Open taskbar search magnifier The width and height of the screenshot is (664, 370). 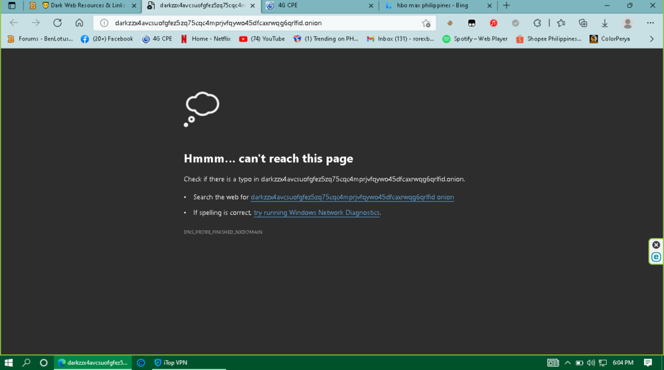pos(27,363)
